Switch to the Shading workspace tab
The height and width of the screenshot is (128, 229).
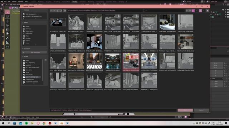pos(75,2)
